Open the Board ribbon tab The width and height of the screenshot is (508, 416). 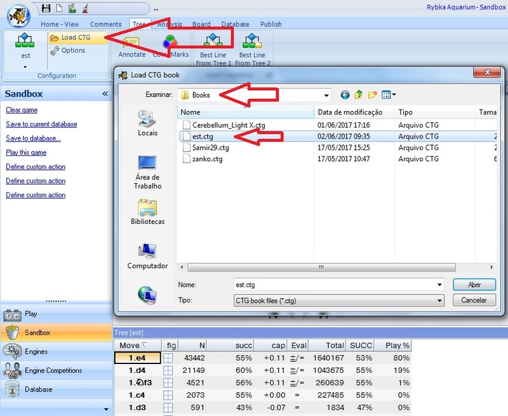[x=201, y=24]
